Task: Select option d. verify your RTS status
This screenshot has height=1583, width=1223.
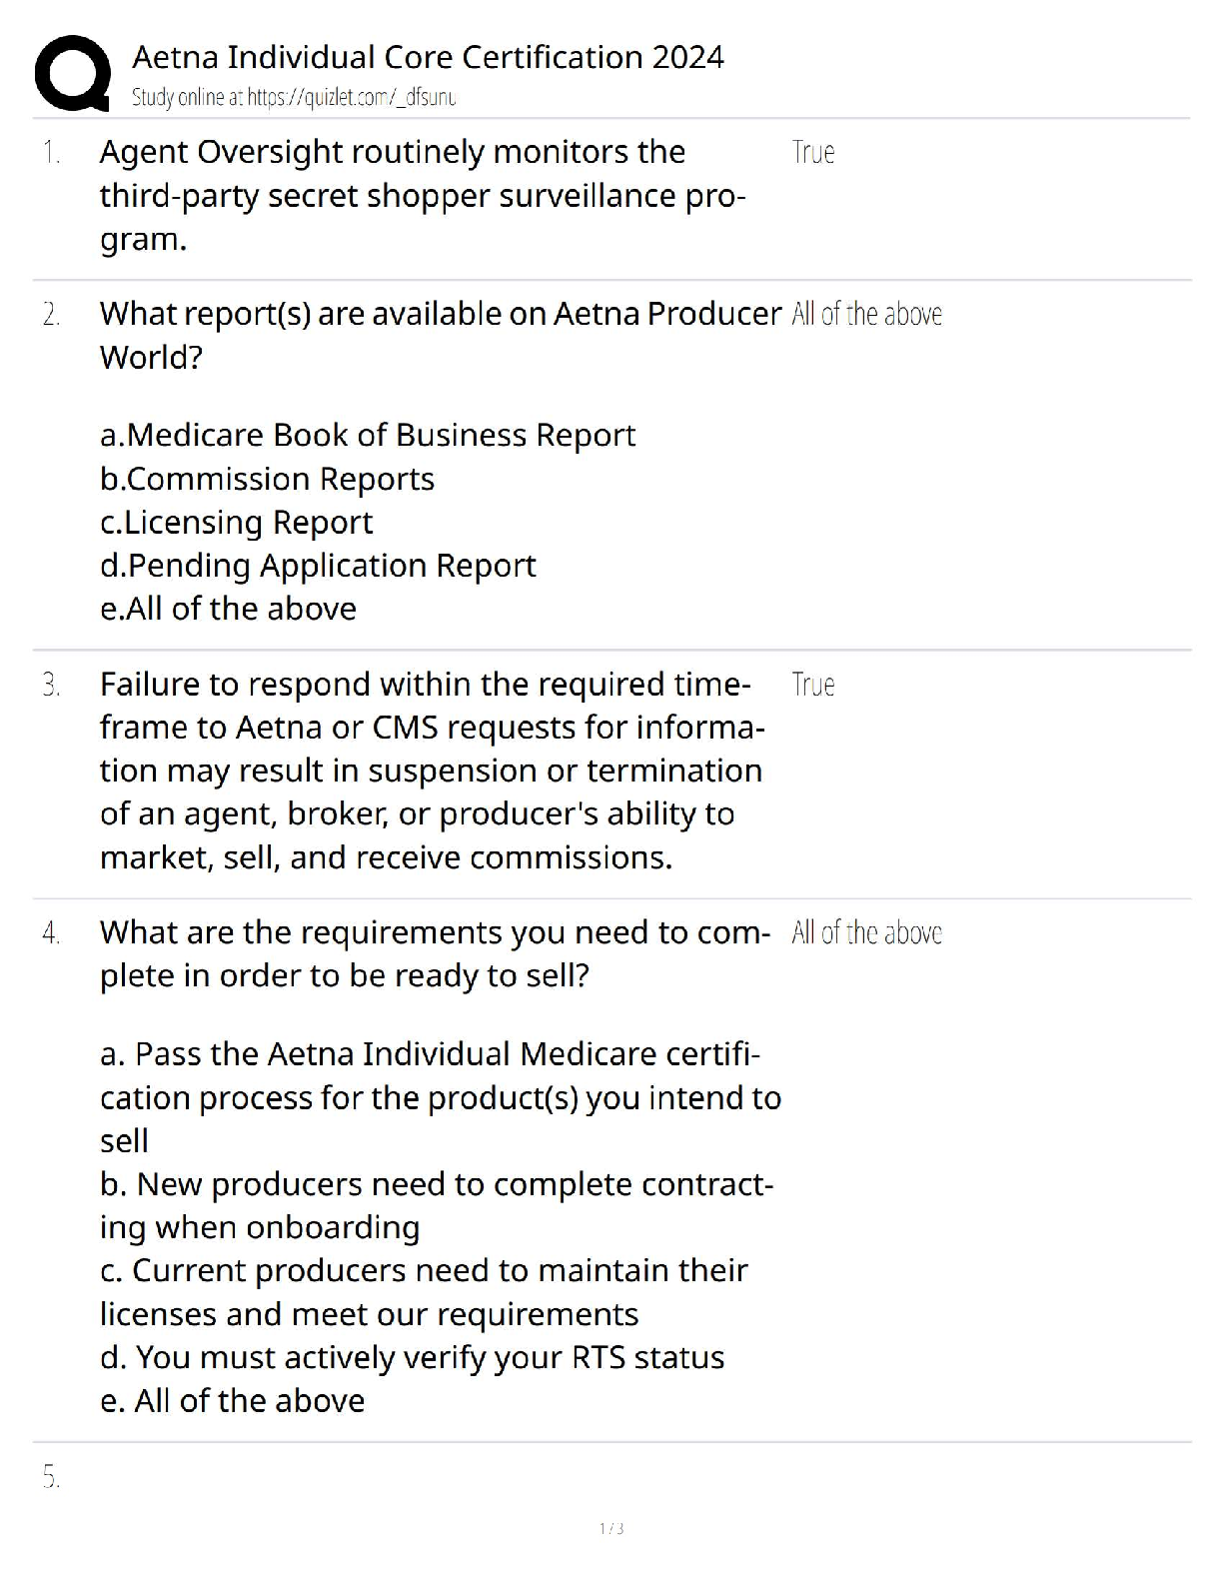Action: [x=412, y=1357]
